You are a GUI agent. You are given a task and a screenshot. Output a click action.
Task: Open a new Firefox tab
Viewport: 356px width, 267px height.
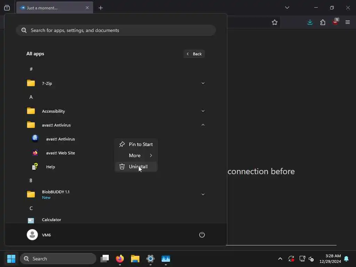pos(100,8)
